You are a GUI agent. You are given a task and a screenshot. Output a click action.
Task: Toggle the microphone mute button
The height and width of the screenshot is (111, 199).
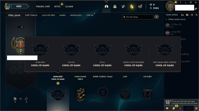click(x=180, y=108)
